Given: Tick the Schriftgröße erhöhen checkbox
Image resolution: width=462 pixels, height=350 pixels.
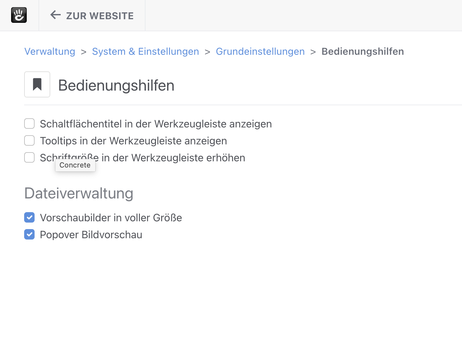Looking at the screenshot, I should tap(29, 158).
